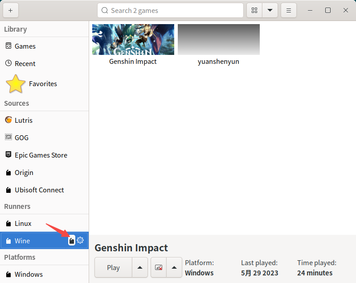Image resolution: width=356 pixels, height=283 pixels.
Task: Open Wine runner configuration gear
Action: pos(80,240)
